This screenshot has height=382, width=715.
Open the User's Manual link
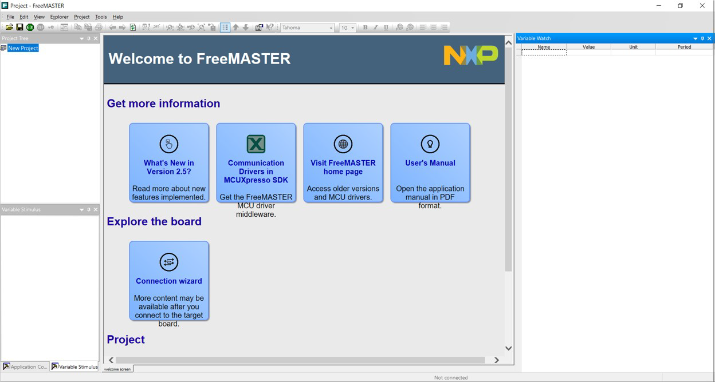tap(430, 163)
